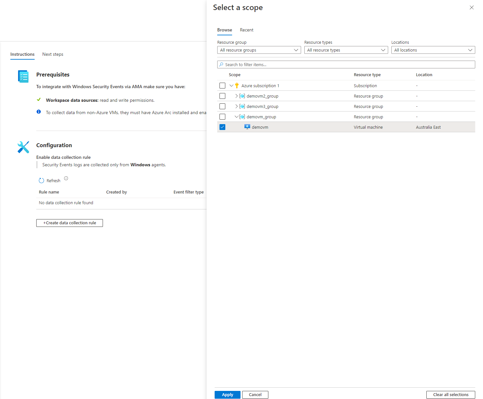The height and width of the screenshot is (399, 483).
Task: Click the Apply button
Action: (227, 395)
